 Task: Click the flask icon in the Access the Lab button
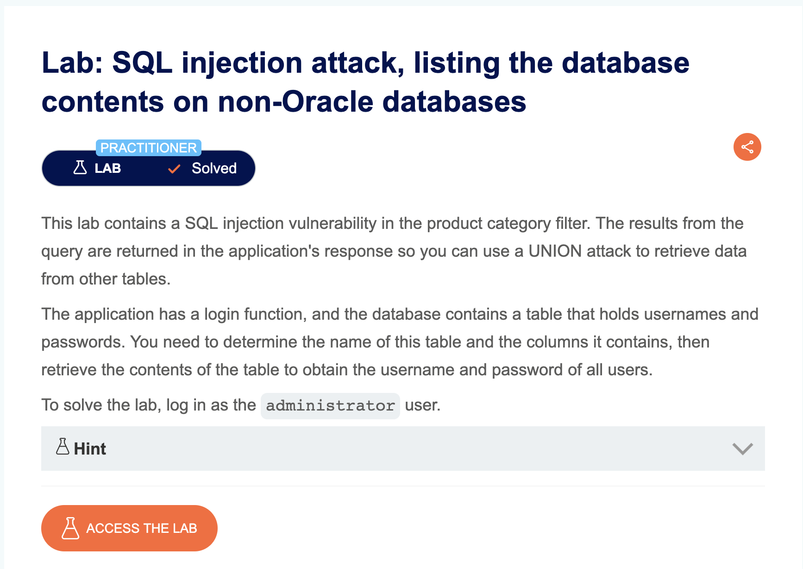click(70, 528)
